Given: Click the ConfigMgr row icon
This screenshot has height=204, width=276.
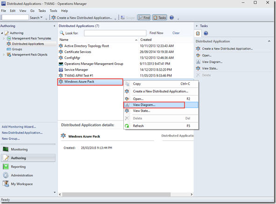Looking at the screenshot, I should coord(61,58).
